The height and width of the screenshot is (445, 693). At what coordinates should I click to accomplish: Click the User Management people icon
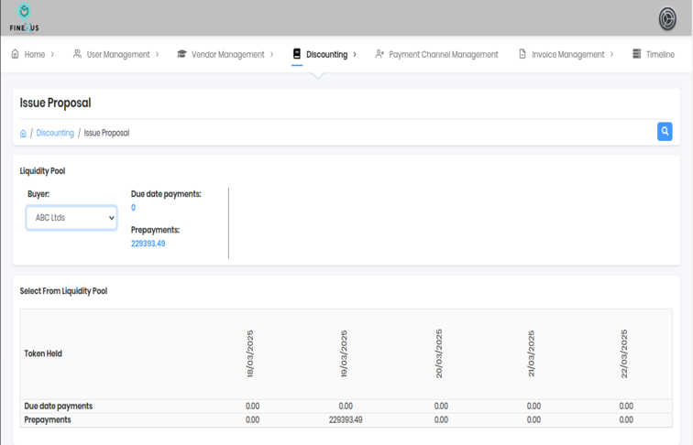click(x=77, y=54)
